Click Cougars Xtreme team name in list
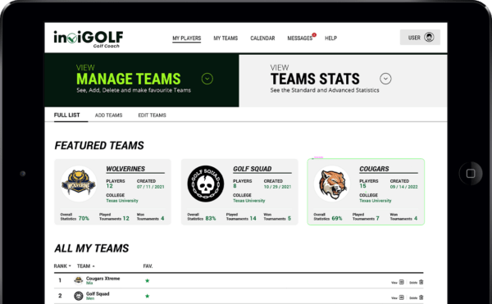 tap(103, 279)
